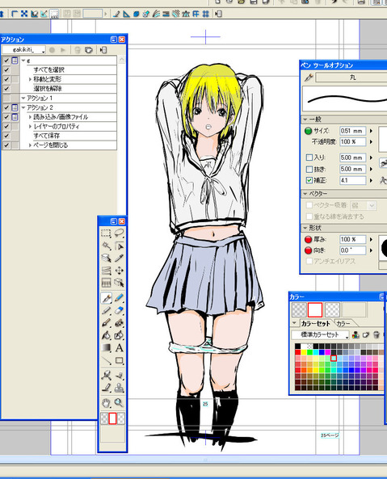Pick the red swatch in color set
This screenshot has height=479, width=387.
click(298, 352)
